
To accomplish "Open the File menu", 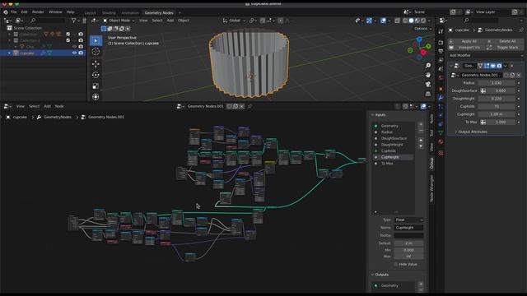I will point(14,12).
